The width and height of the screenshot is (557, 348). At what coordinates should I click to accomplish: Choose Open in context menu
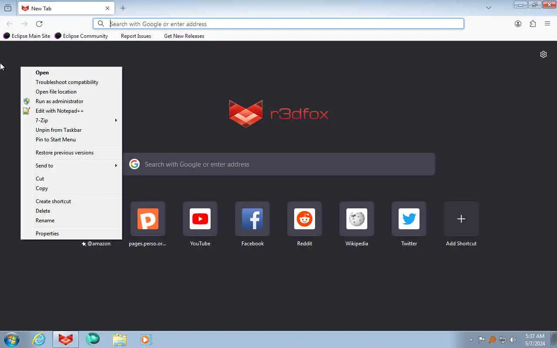pos(71,73)
